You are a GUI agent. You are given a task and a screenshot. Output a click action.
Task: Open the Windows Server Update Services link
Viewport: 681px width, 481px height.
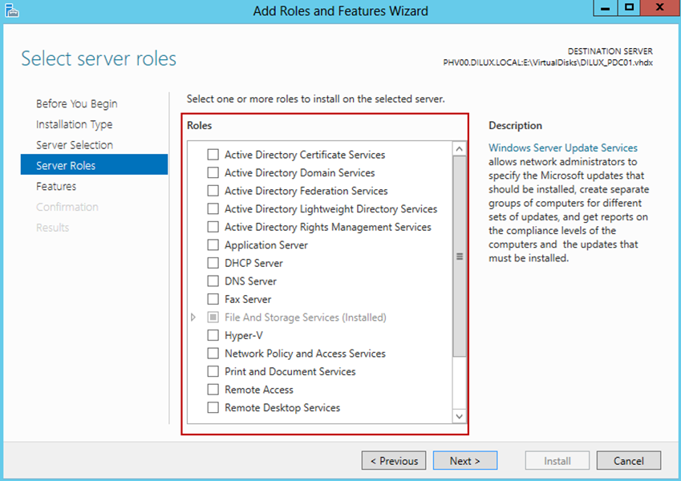(563, 148)
